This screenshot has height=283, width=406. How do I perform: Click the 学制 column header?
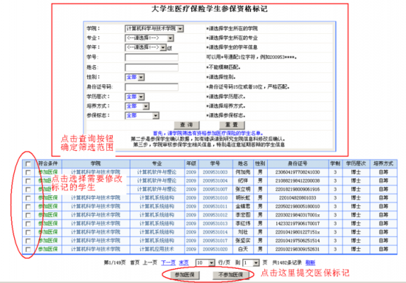pyautogui.click(x=335, y=163)
